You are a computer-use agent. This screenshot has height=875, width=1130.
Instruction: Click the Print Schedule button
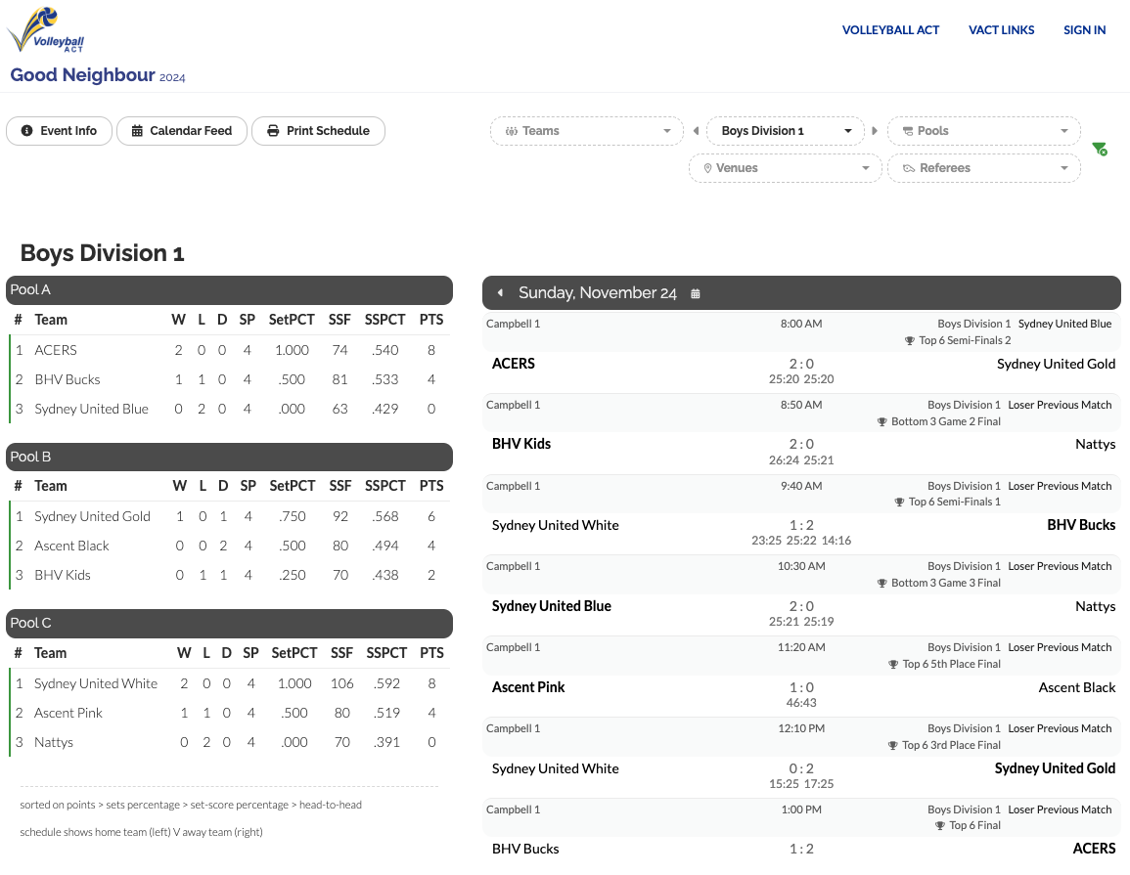click(318, 131)
